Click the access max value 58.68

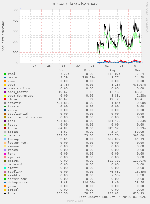click(139, 132)
